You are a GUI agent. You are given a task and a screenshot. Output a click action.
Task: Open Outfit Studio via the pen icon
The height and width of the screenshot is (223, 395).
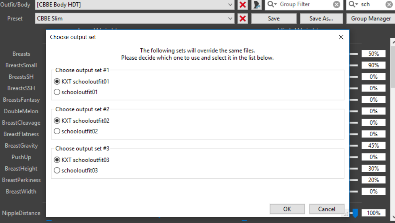click(x=256, y=5)
